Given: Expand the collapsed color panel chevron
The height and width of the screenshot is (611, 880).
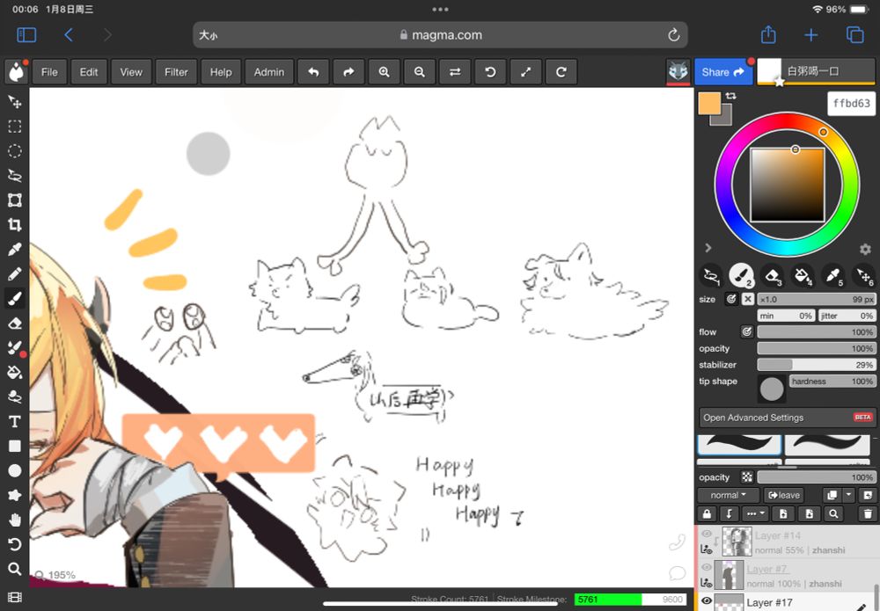Looking at the screenshot, I should pyautogui.click(x=708, y=249).
